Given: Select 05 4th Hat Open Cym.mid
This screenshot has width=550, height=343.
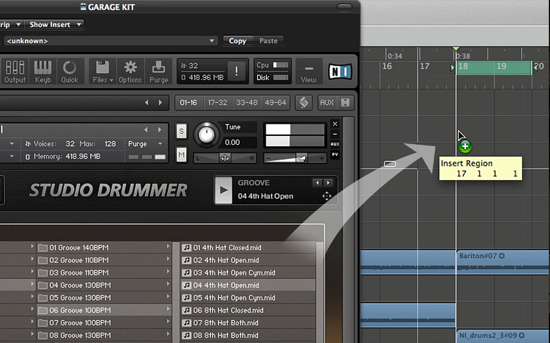Looking at the screenshot, I should pos(248,298).
